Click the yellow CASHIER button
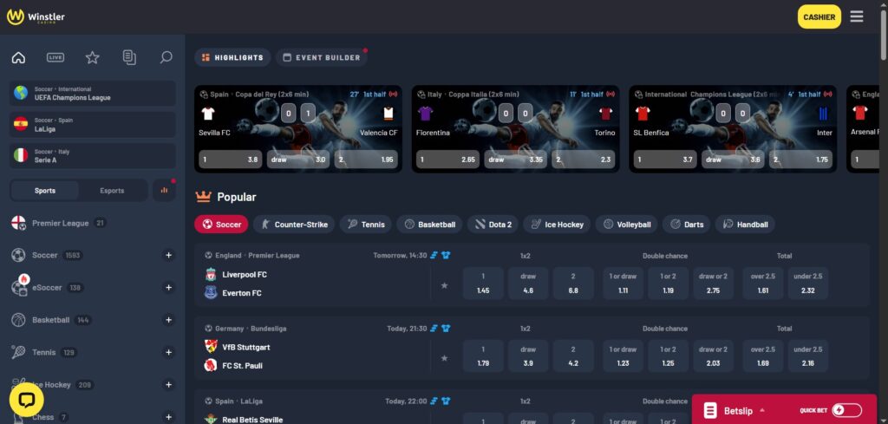The width and height of the screenshot is (888, 424). click(819, 16)
